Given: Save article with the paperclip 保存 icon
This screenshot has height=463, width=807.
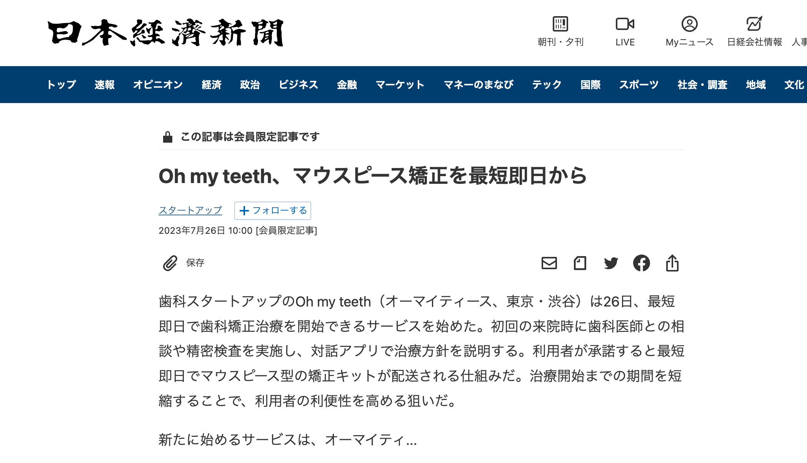Looking at the screenshot, I should pyautogui.click(x=169, y=263).
